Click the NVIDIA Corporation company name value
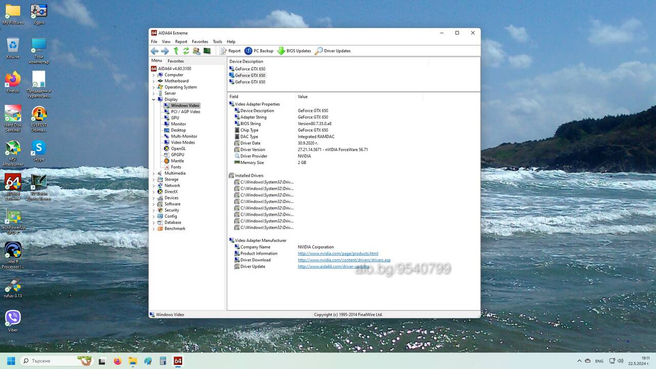Screen dimensions: 656x369 [x=316, y=247]
